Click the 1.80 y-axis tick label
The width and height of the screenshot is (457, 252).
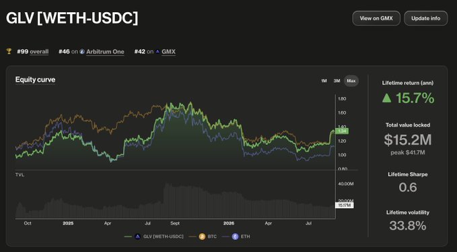(342, 99)
